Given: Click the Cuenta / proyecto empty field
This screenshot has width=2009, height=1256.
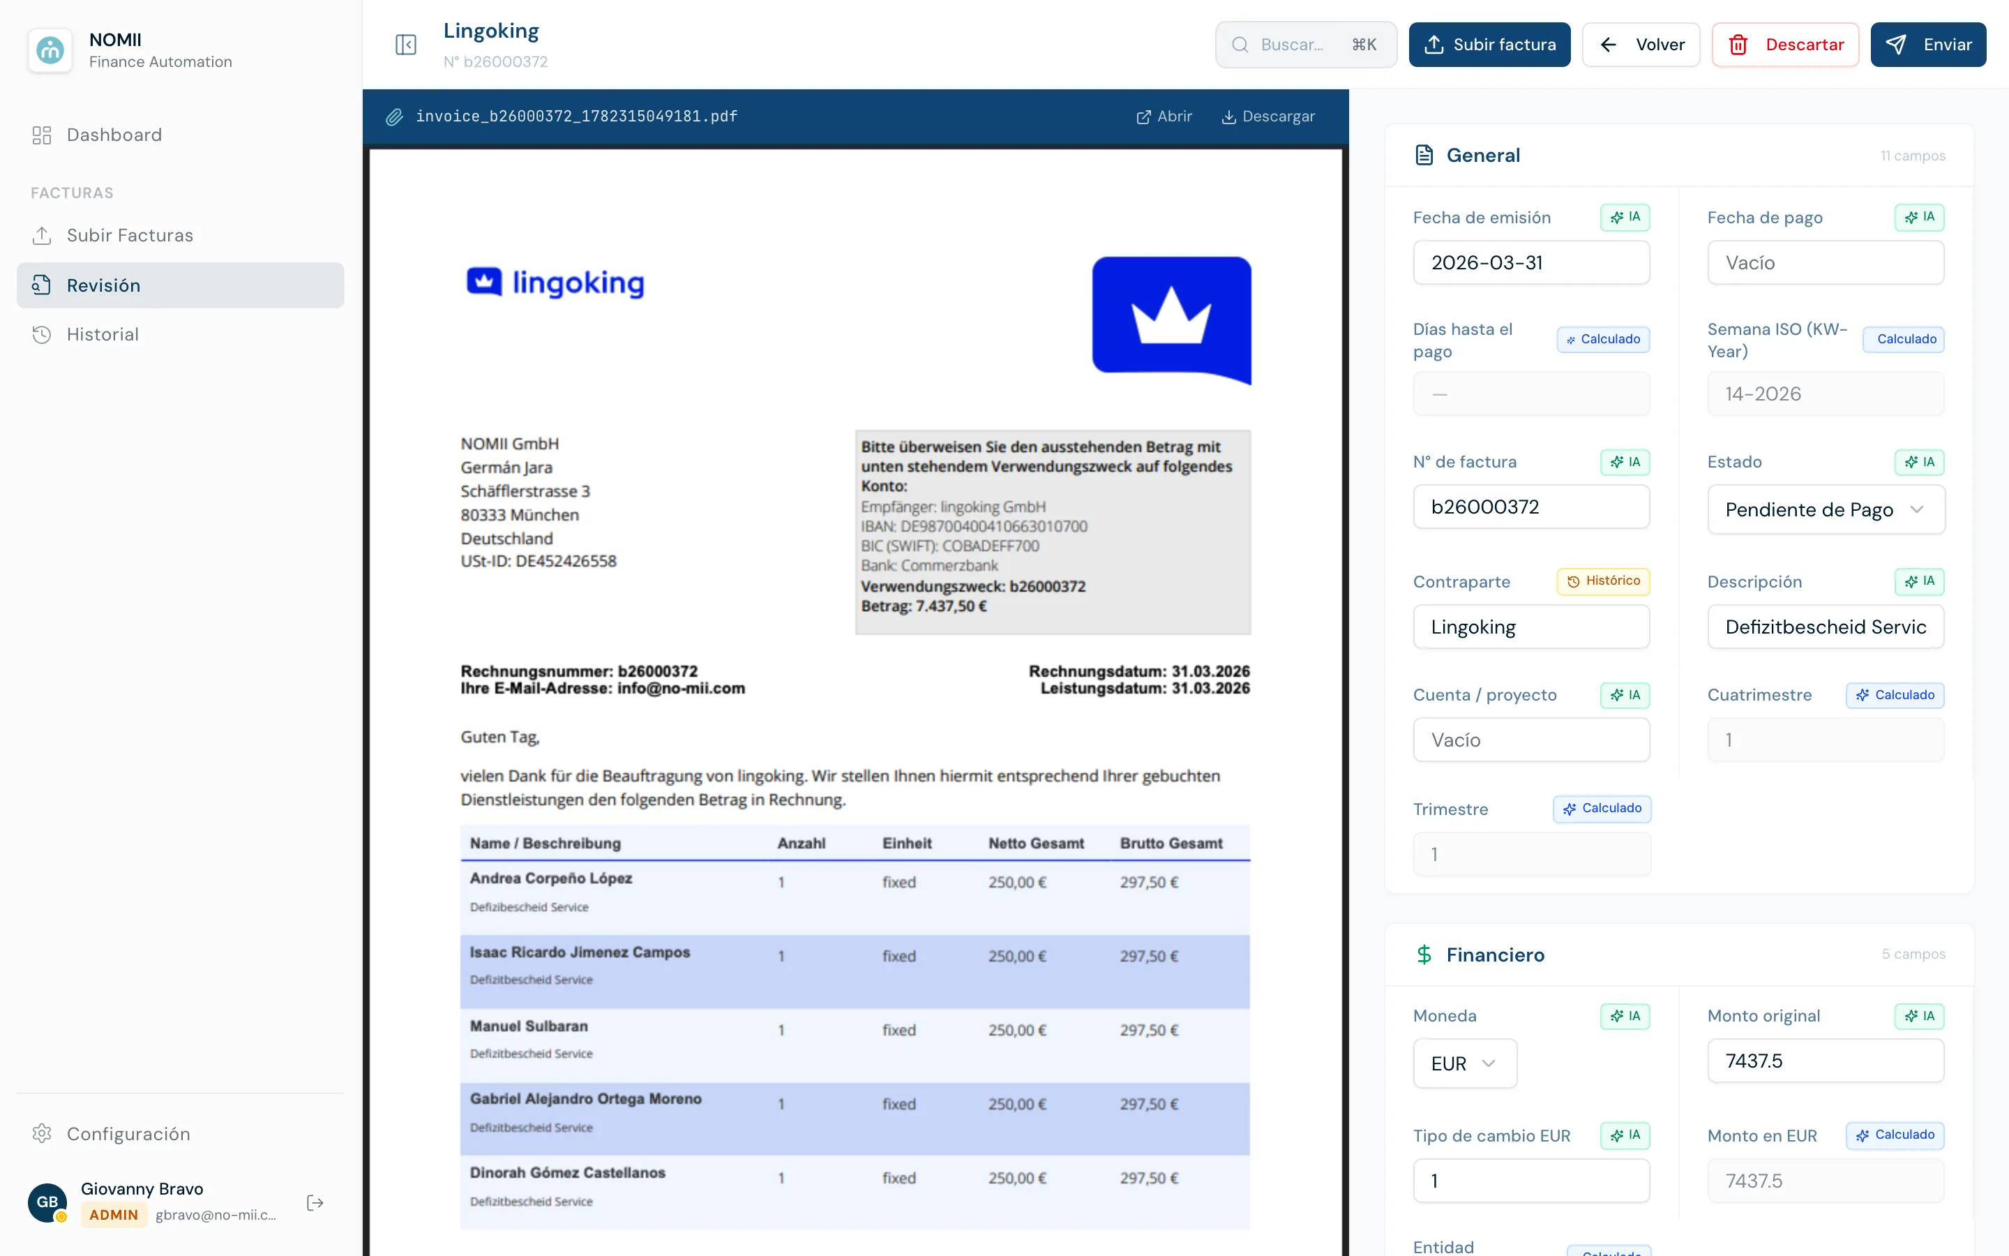Looking at the screenshot, I should 1531,740.
